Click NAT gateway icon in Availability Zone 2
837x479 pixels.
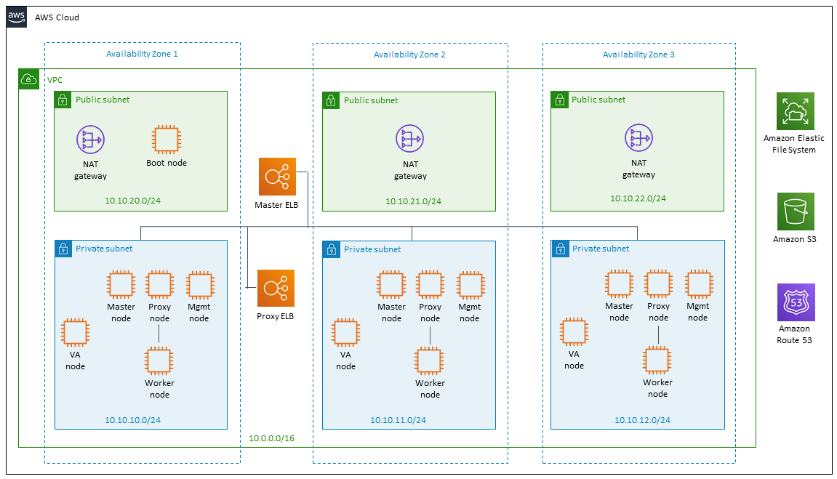tap(409, 139)
